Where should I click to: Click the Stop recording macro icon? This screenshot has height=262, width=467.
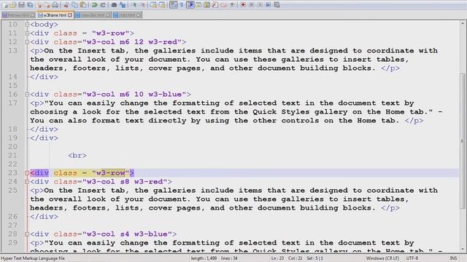[x=251, y=5]
